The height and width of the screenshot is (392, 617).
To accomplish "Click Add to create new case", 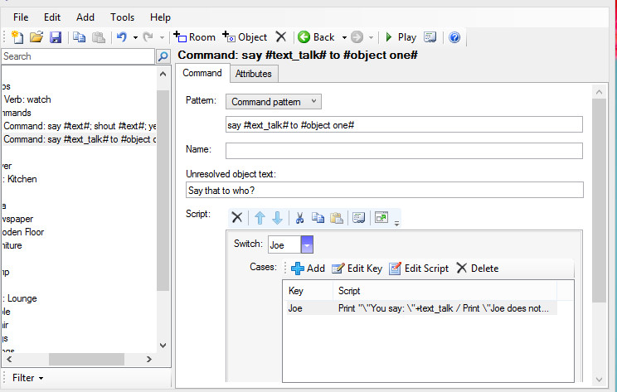I will click(308, 269).
